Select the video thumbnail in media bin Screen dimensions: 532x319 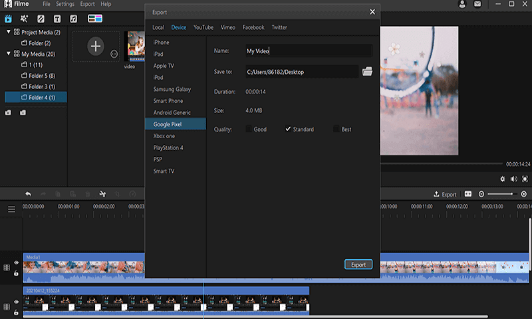[x=135, y=47]
